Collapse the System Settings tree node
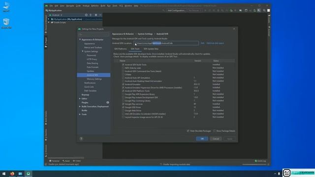The width and height of the screenshot is (315, 177). tap(83, 51)
